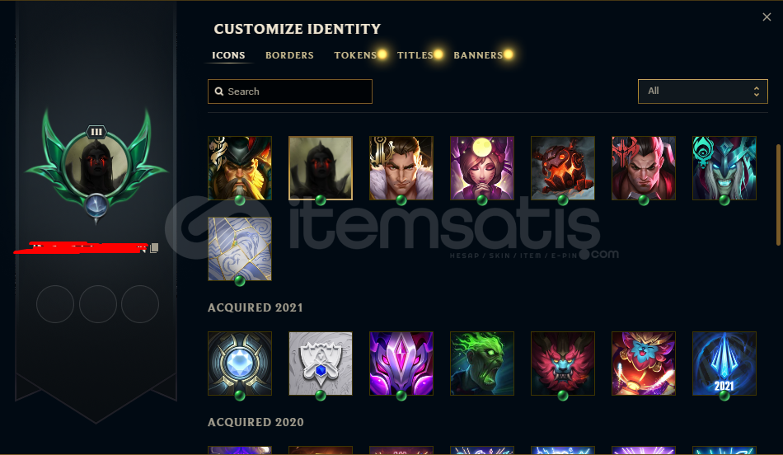Viewport: 783px width, 455px height.
Task: Pick the 2021 season trident icon
Action: [x=724, y=364]
